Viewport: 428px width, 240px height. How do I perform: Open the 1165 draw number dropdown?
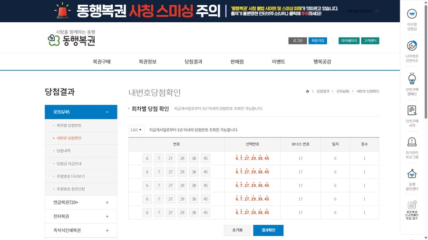click(136, 130)
